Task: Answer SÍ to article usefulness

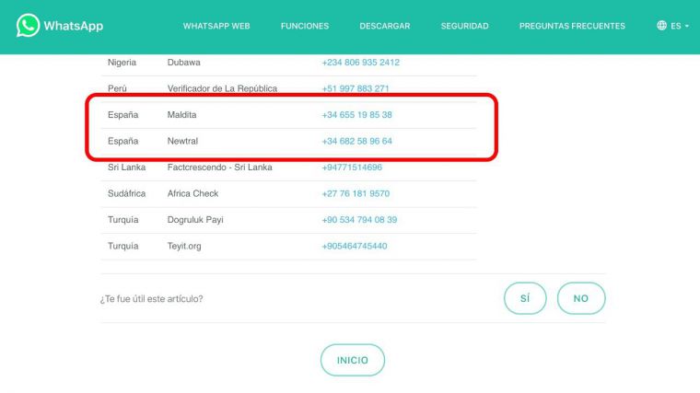Action: point(525,298)
